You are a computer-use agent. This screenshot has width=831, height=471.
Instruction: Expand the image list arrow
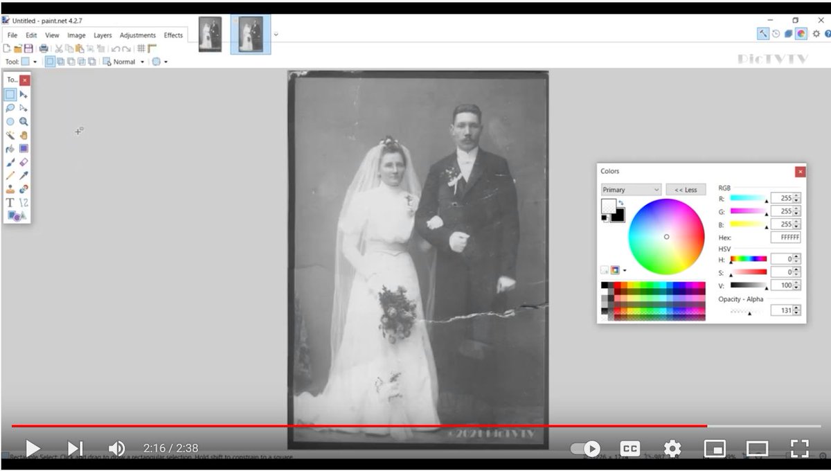point(276,34)
